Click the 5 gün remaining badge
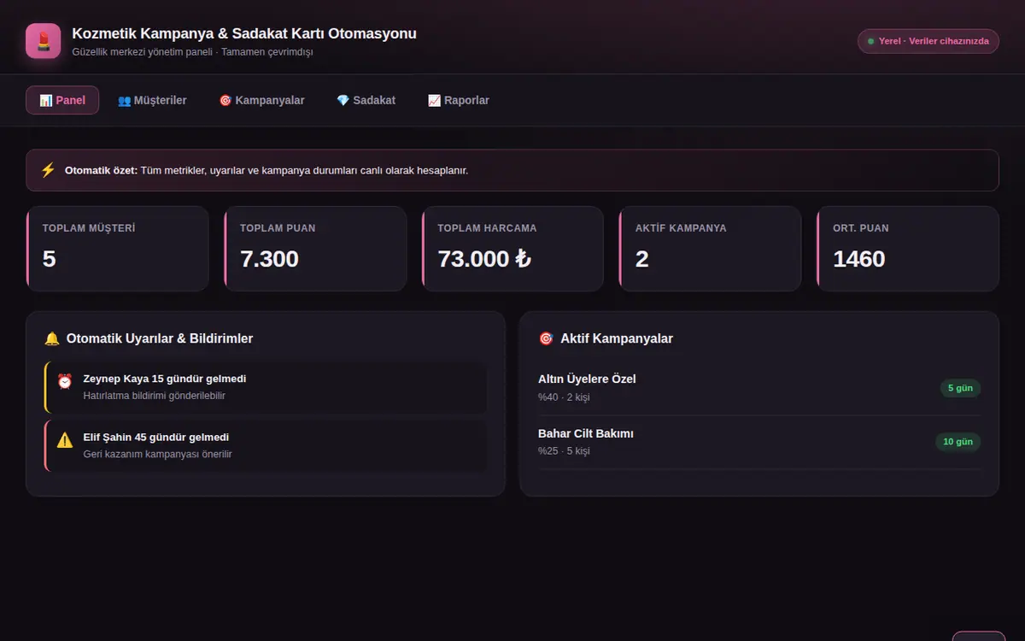 point(960,388)
